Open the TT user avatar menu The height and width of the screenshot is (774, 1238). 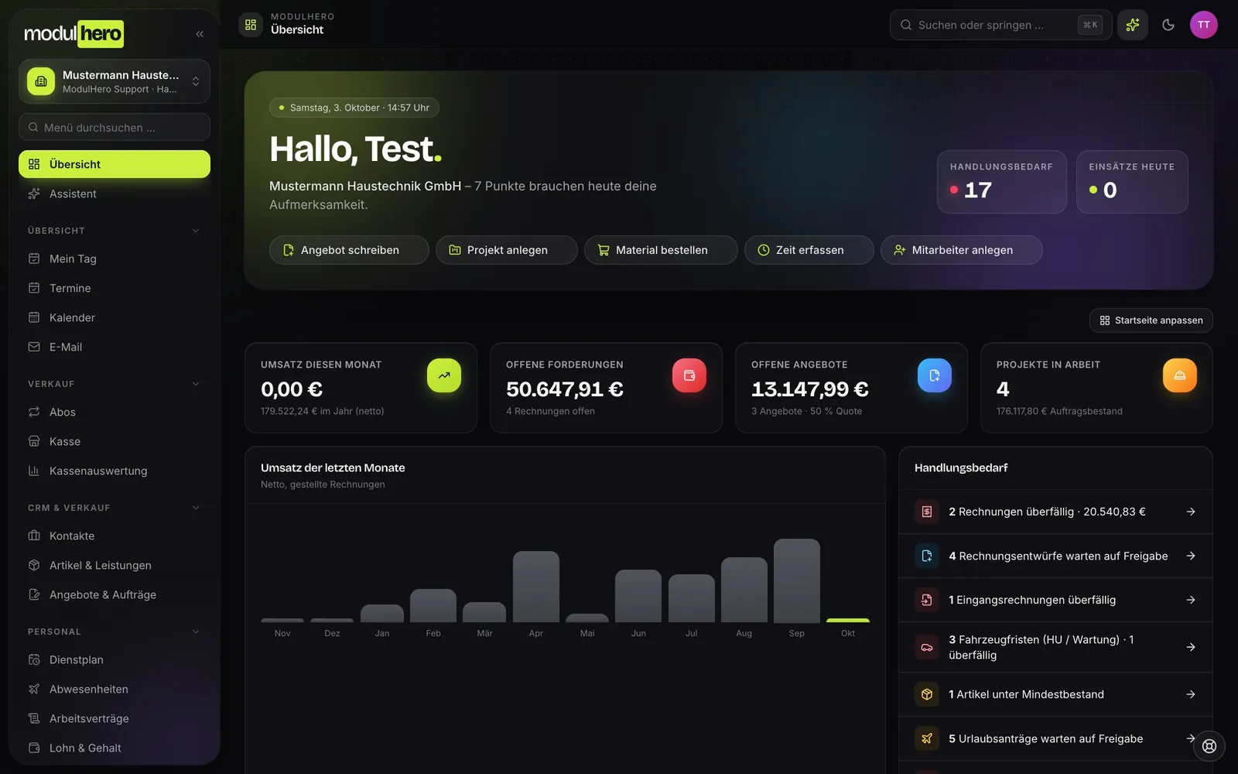1204,25
